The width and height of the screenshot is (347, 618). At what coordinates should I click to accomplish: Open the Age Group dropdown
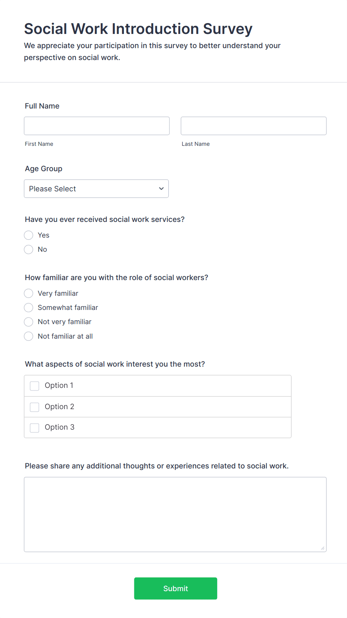96,189
